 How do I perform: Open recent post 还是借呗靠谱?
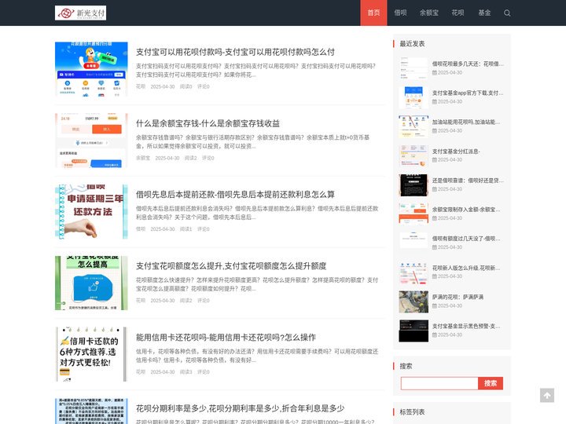point(468,181)
